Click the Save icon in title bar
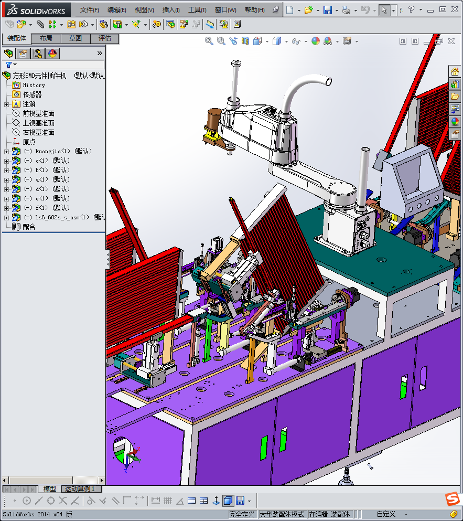The image size is (463, 521). (328, 10)
